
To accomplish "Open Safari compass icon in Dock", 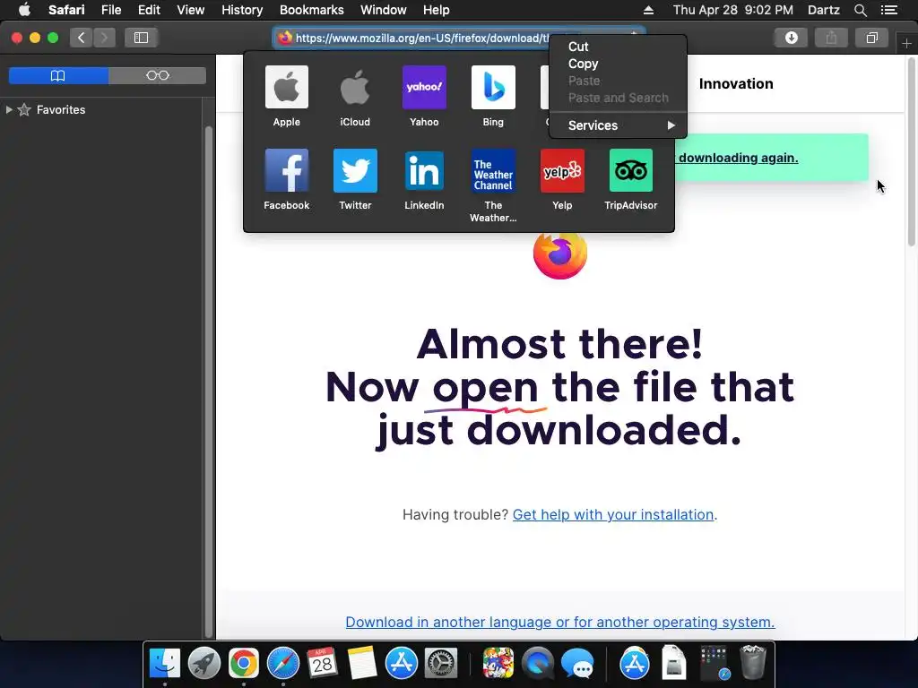I will click(282, 664).
